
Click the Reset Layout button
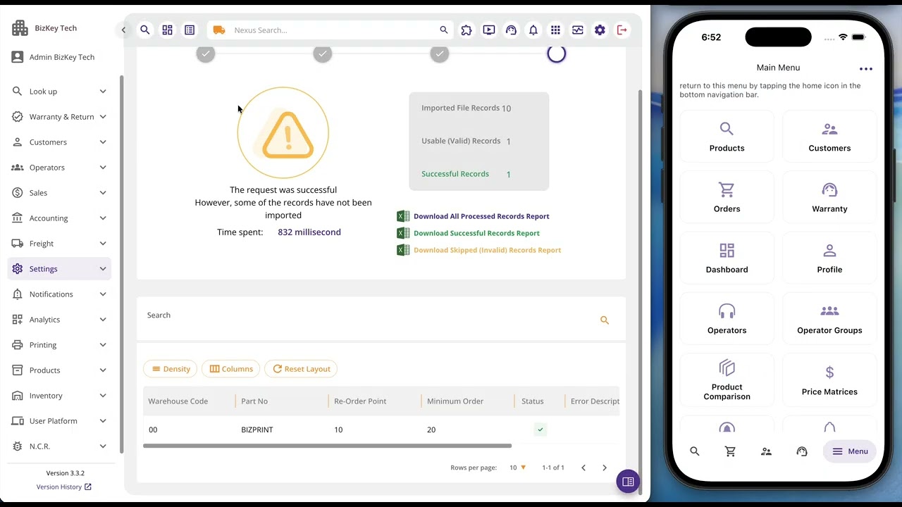click(301, 369)
